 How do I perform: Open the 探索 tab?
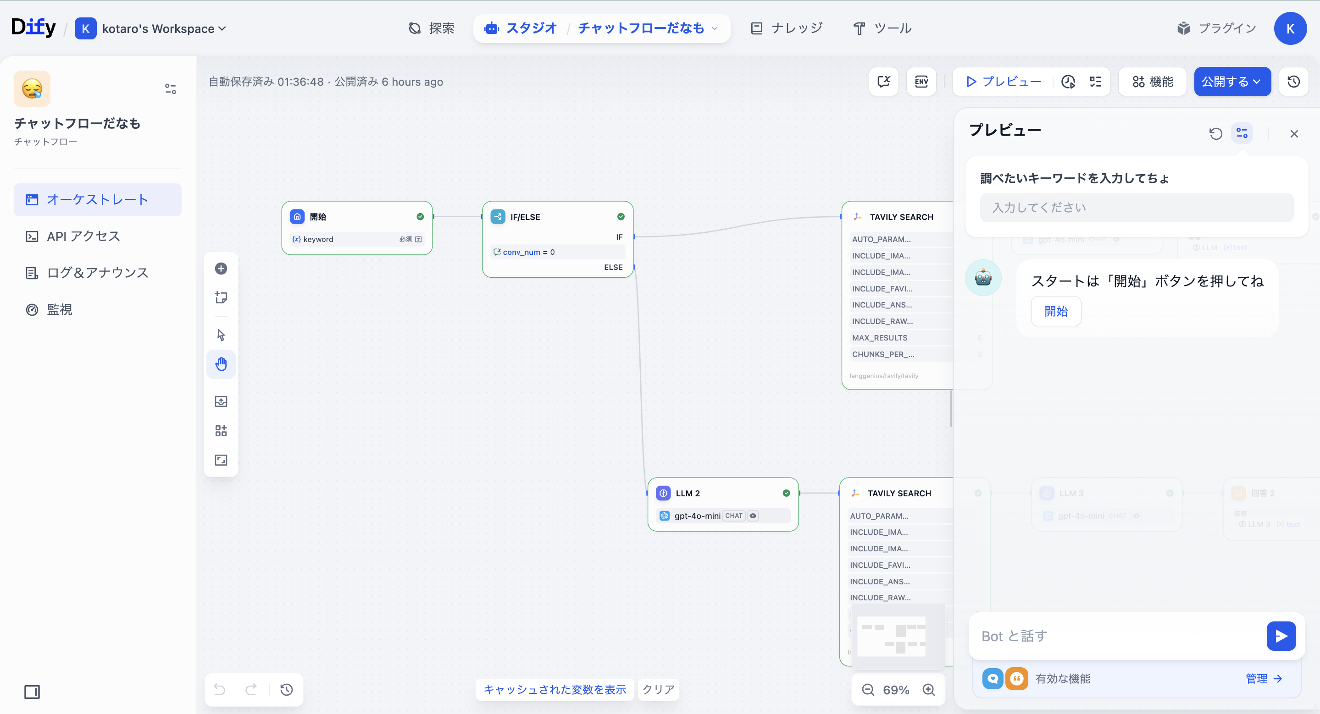pyautogui.click(x=432, y=28)
